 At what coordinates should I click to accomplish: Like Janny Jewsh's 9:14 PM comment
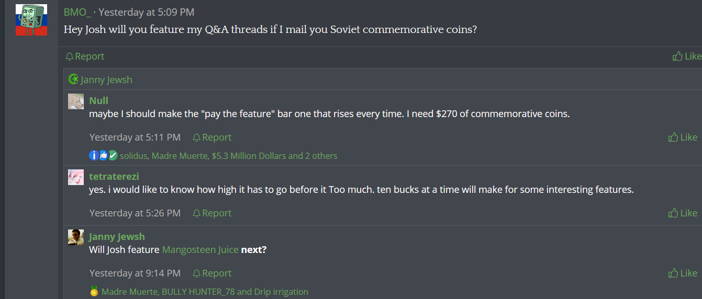683,273
